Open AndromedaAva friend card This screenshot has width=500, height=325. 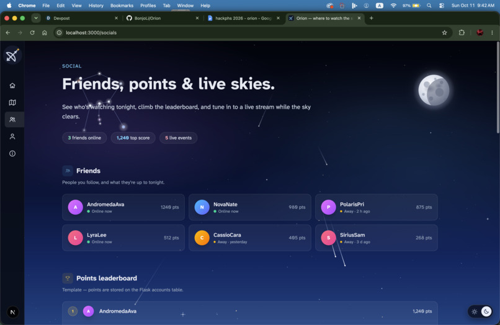point(123,207)
